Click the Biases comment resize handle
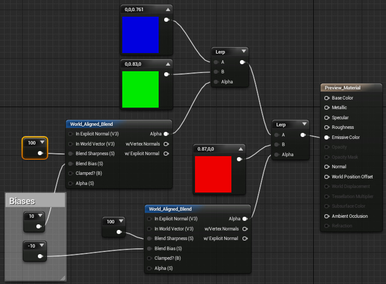Viewport: 386px width, 284px height. point(63,277)
